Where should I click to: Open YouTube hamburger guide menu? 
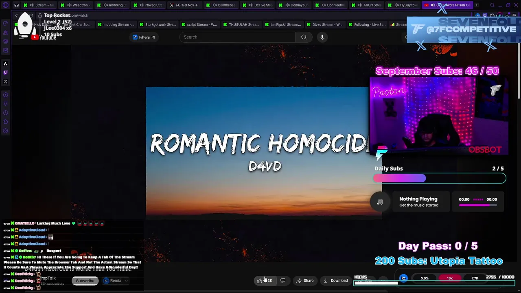pyautogui.click(x=22, y=37)
